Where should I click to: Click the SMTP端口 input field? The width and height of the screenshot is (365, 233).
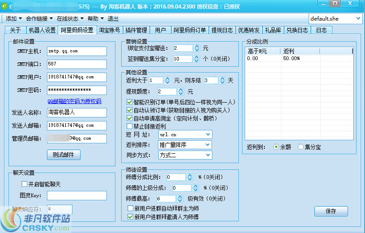(77, 64)
